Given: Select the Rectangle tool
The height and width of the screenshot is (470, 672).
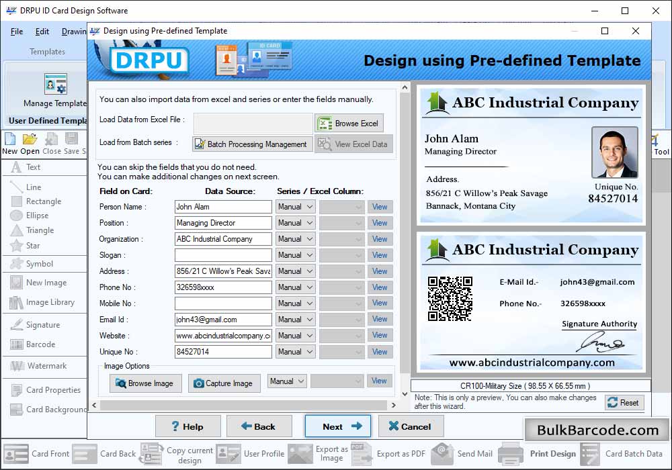Looking at the screenshot, I should pos(44,201).
